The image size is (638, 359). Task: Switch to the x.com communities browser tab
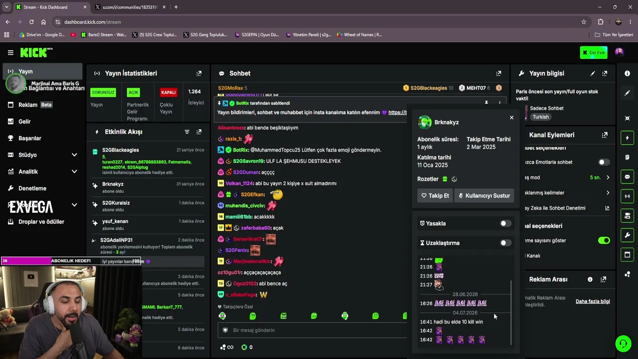(130, 7)
